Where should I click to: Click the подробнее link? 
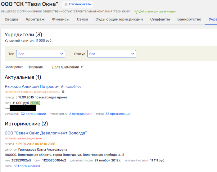[73, 87]
